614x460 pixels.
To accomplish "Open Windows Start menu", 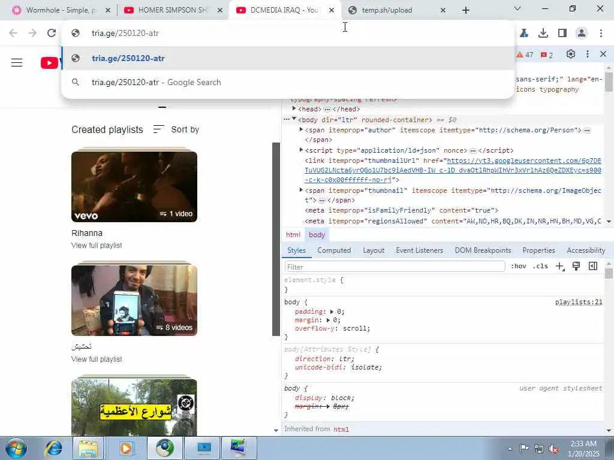I will pos(16,448).
